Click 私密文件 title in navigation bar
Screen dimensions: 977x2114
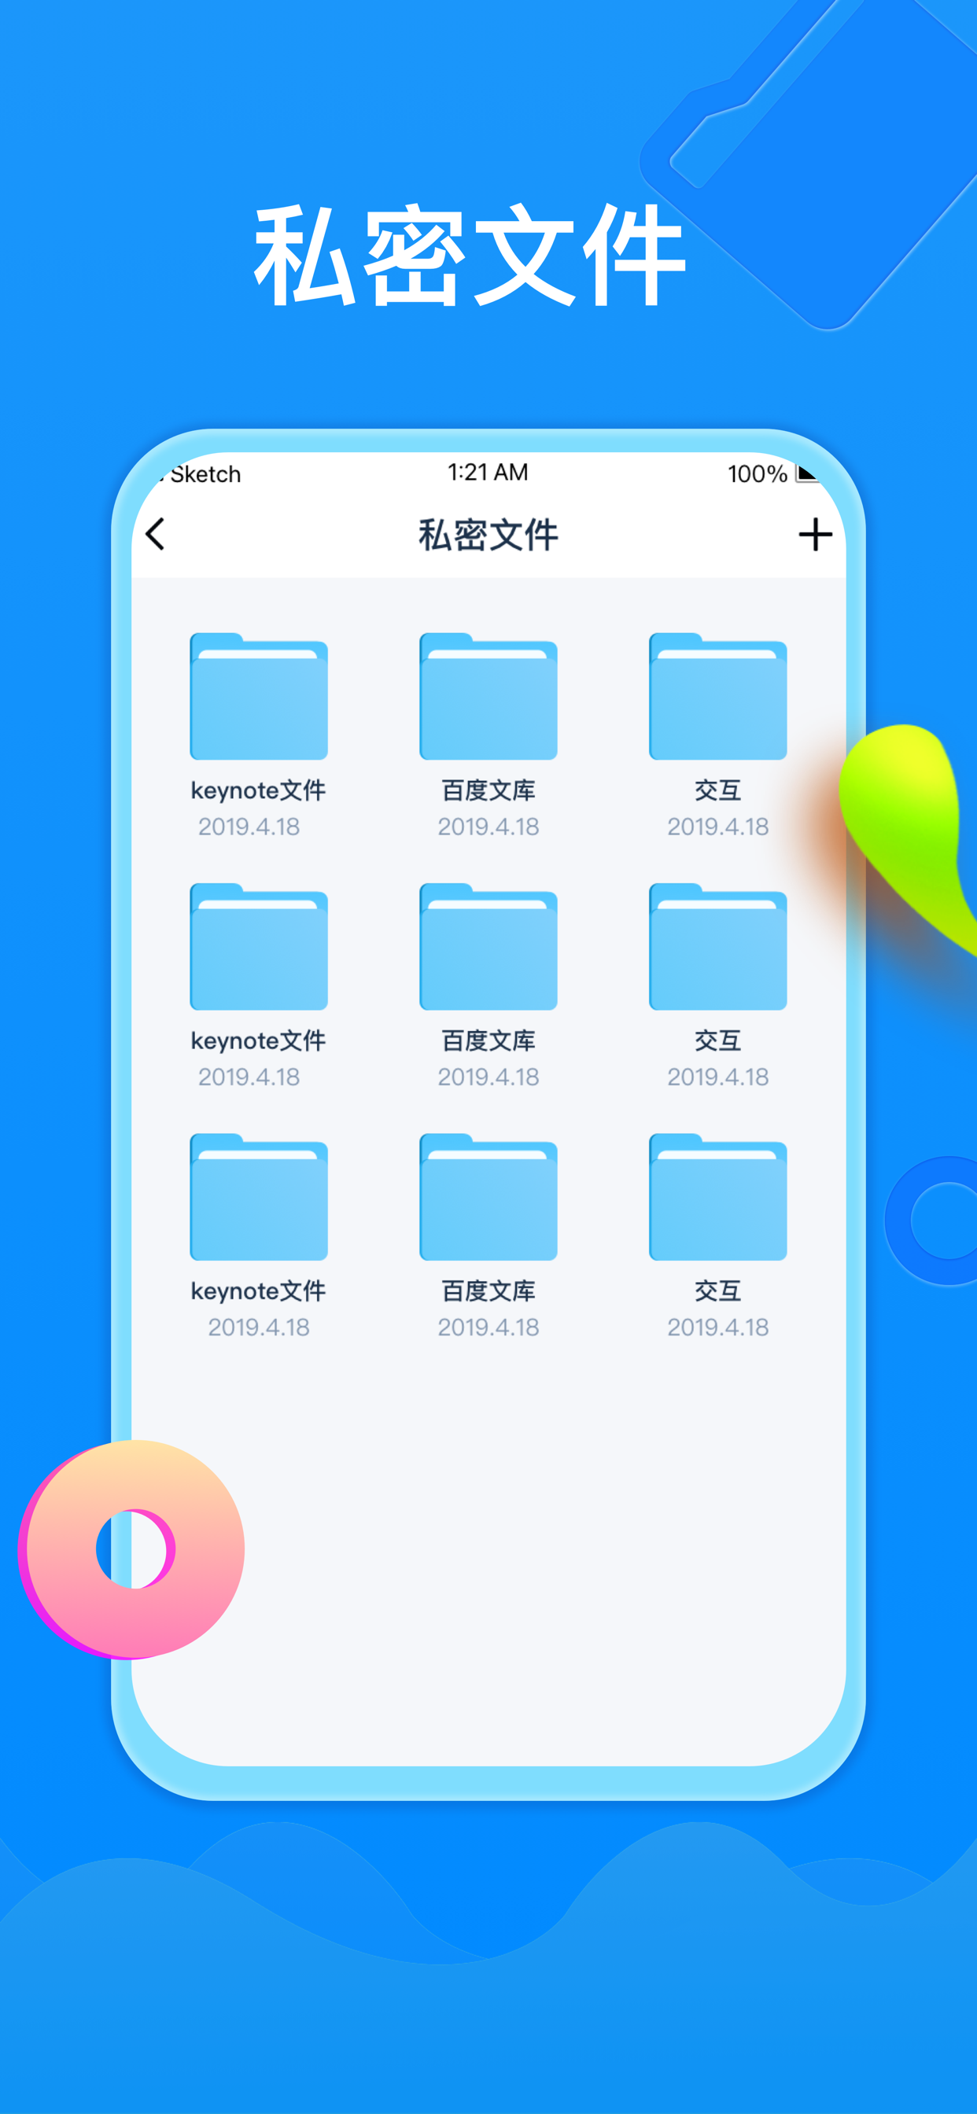click(489, 535)
